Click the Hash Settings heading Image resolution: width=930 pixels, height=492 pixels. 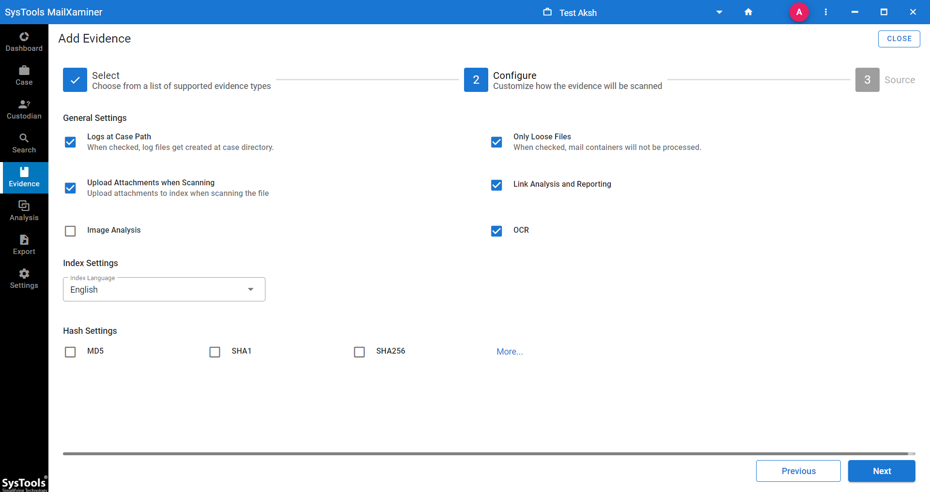click(x=90, y=331)
